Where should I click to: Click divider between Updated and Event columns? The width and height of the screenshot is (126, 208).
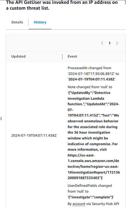point(62,57)
